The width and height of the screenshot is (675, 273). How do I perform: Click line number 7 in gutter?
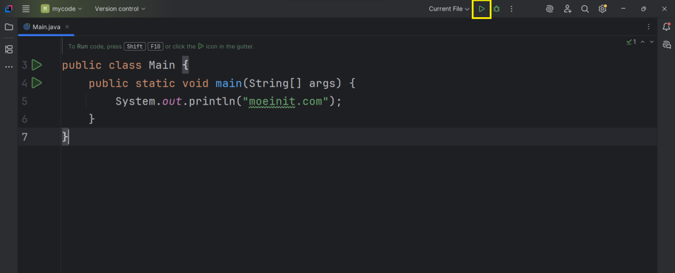[24, 137]
